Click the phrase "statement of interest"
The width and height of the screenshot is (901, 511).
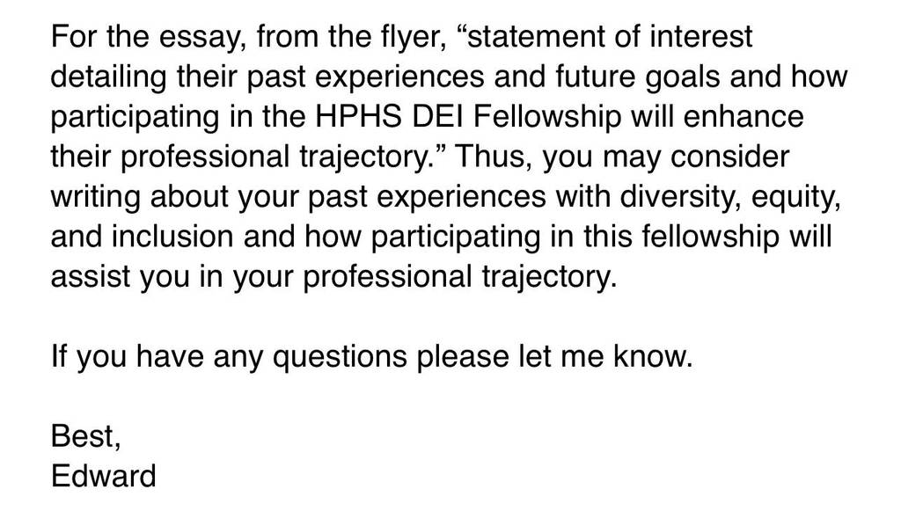pos(604,37)
